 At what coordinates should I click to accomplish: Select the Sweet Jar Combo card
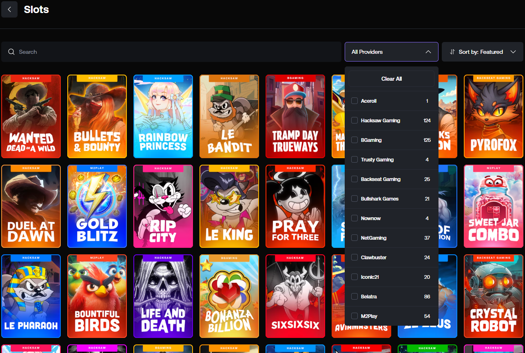pyautogui.click(x=494, y=206)
